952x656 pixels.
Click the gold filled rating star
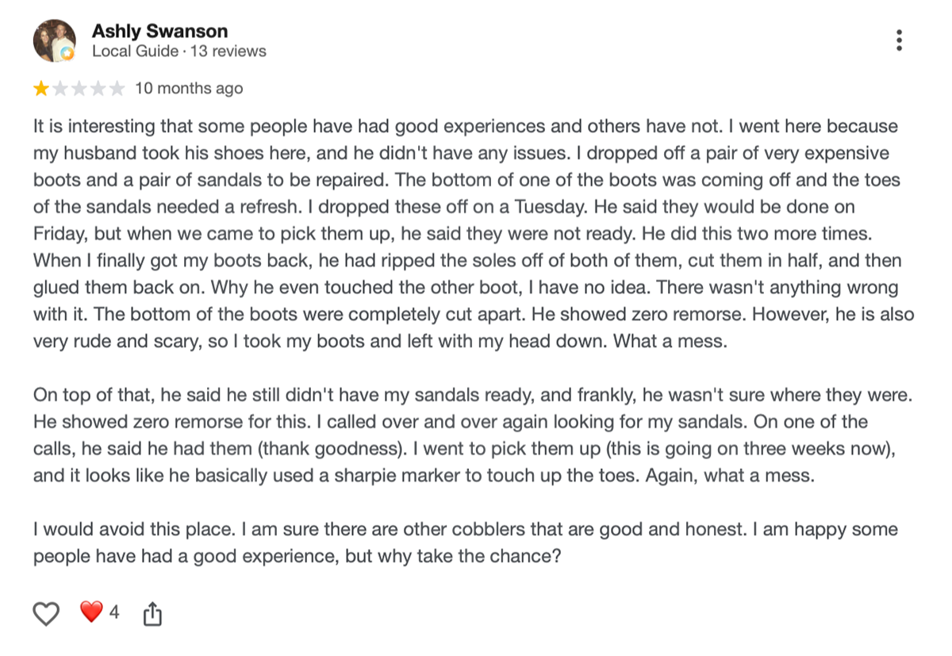[40, 88]
